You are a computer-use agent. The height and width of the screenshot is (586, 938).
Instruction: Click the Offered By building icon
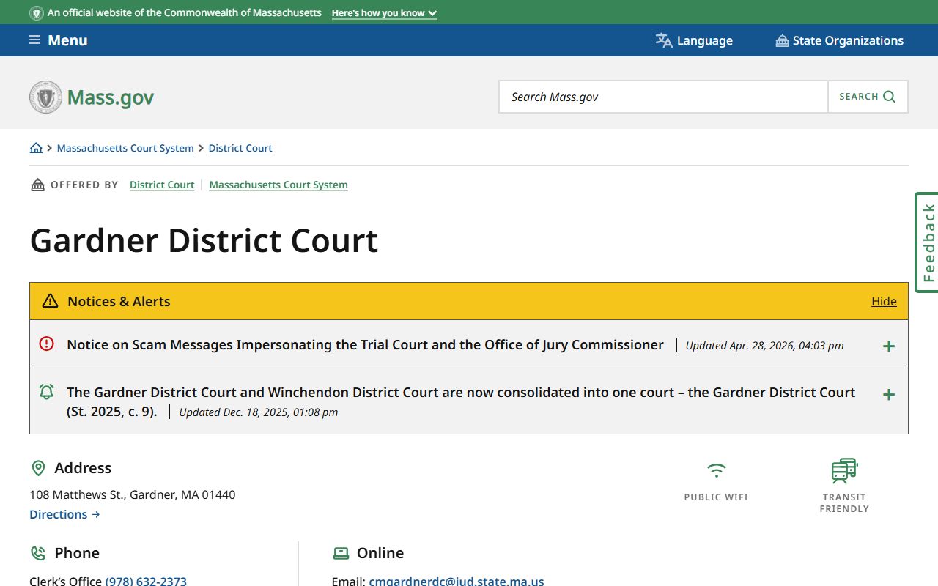[37, 185]
